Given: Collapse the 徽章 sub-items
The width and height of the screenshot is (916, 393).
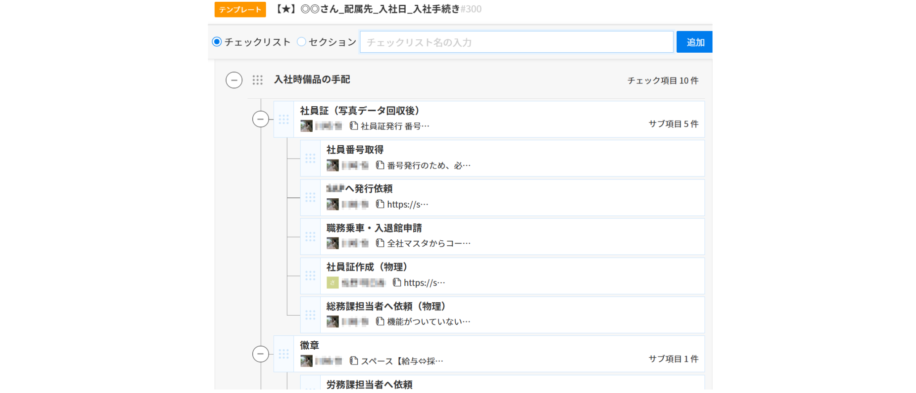Looking at the screenshot, I should 260,354.
